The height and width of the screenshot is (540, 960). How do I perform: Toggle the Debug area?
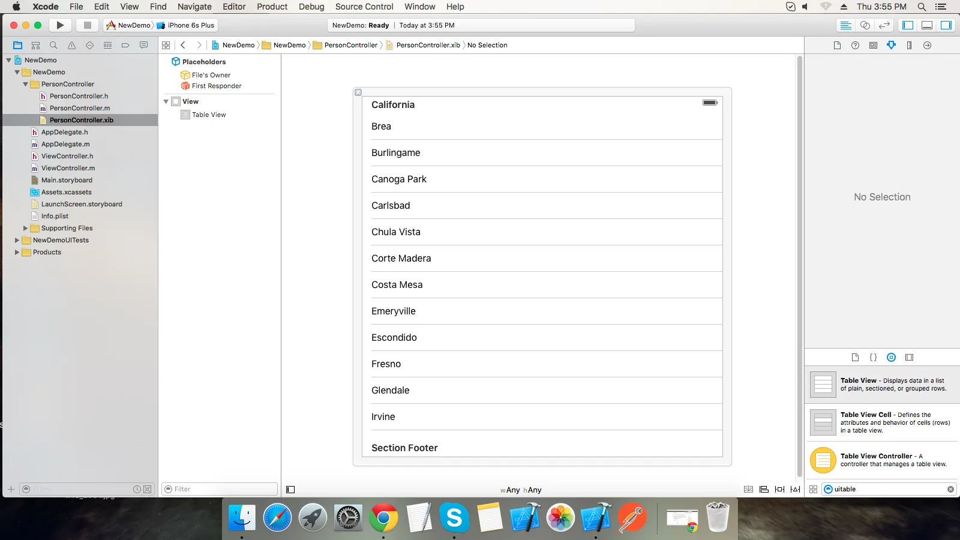point(927,25)
